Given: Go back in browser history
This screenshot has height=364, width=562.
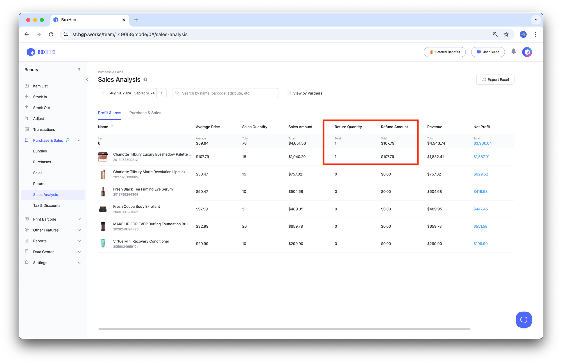Looking at the screenshot, I should click(27, 34).
